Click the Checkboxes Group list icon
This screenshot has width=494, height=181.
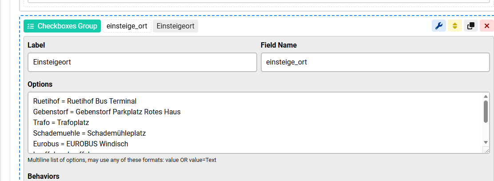(31, 26)
